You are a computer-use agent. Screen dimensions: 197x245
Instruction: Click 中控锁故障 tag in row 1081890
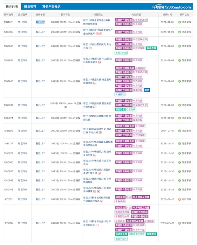pos(139,135)
